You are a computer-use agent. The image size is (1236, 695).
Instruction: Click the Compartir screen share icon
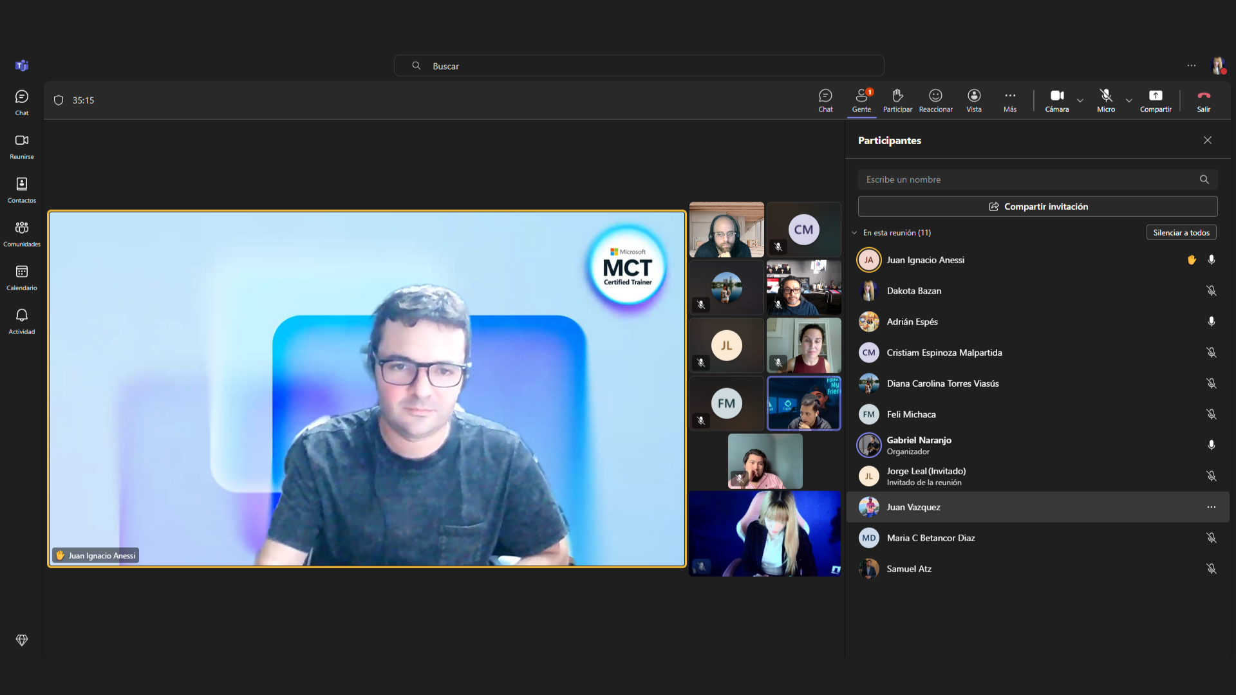pyautogui.click(x=1156, y=100)
